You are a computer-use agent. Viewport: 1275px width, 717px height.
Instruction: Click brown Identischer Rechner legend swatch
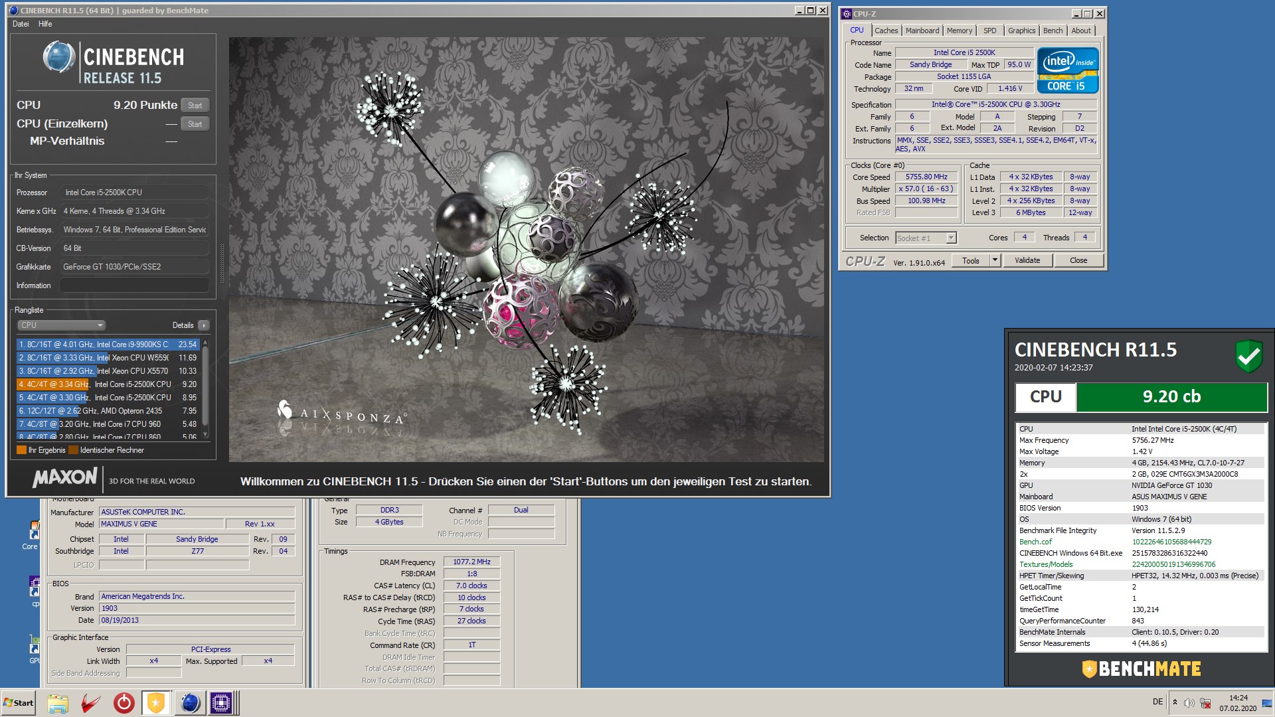73,450
